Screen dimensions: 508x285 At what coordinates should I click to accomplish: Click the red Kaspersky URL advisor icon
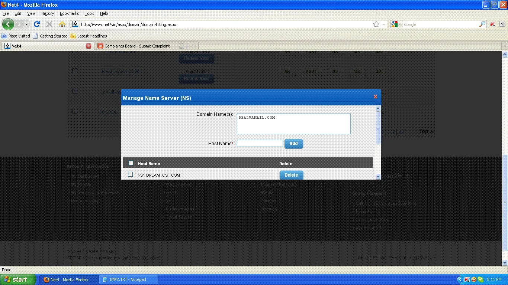pos(493,24)
